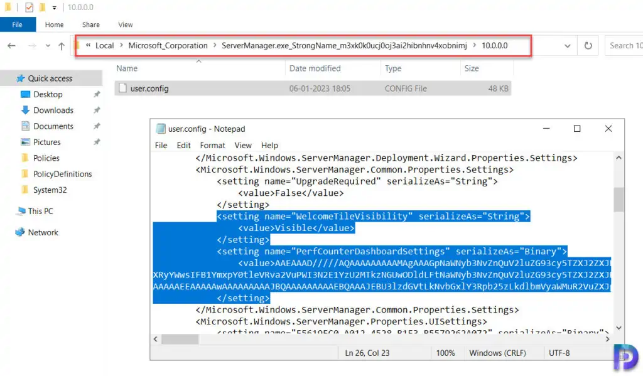Open Pictures in the navigation pane

click(x=46, y=142)
